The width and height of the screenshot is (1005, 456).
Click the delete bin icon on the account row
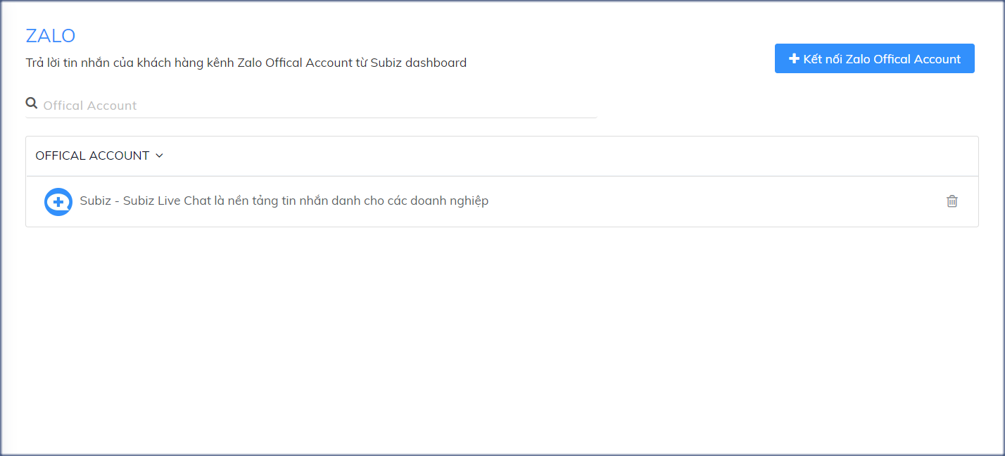[952, 201]
